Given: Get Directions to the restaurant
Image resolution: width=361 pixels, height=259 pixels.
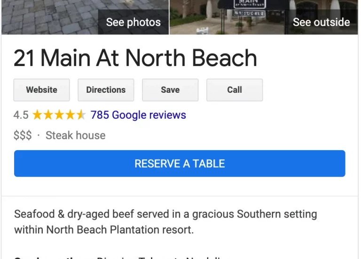Looking at the screenshot, I should tap(106, 90).
